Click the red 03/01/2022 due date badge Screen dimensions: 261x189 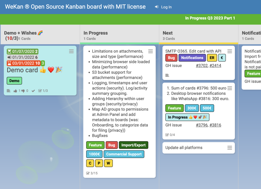pos(24,63)
